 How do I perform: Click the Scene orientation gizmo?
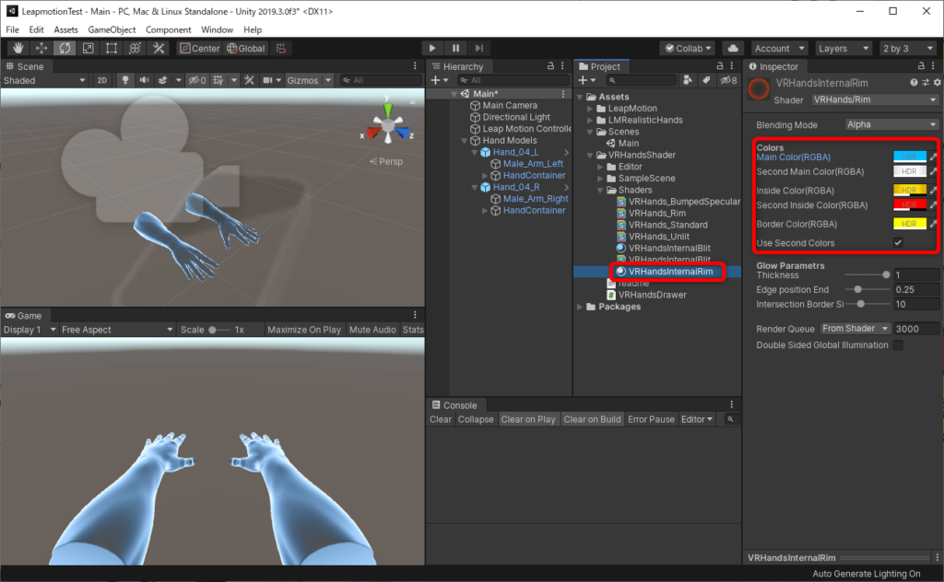click(388, 125)
